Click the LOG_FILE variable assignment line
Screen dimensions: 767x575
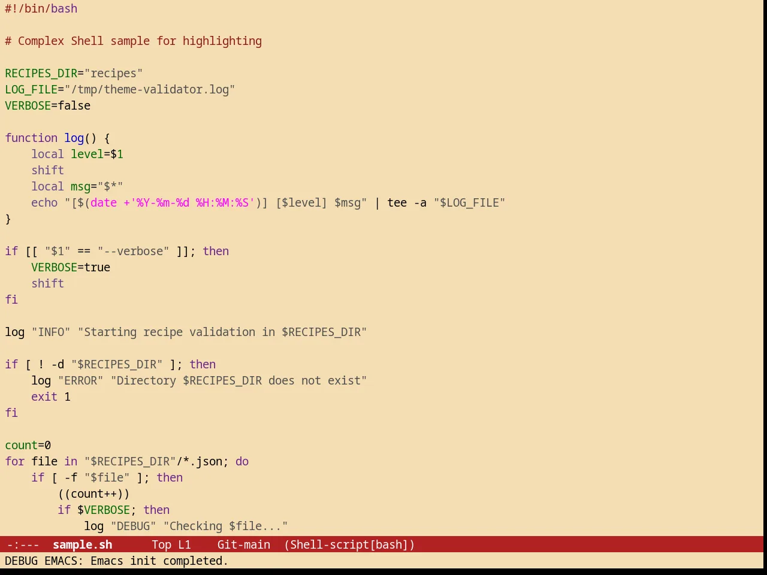120,89
